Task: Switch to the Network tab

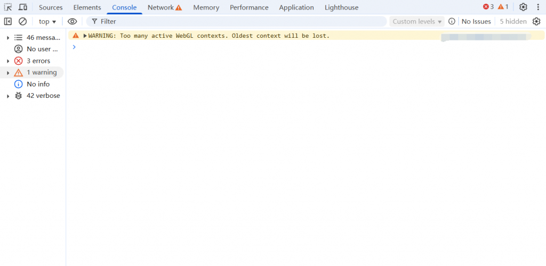Action: pos(164,7)
